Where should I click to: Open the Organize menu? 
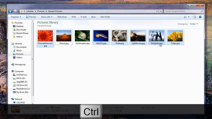pos(16,17)
